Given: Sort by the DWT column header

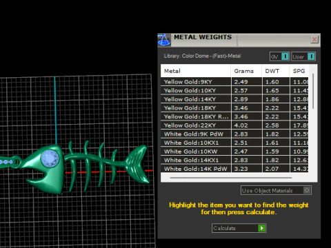Looking at the screenshot, I should click(275, 71).
